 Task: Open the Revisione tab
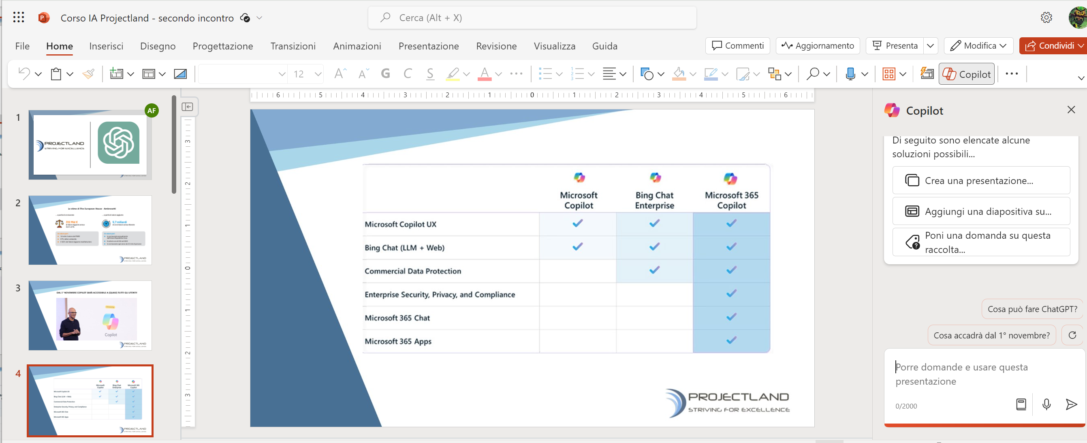[x=496, y=46]
